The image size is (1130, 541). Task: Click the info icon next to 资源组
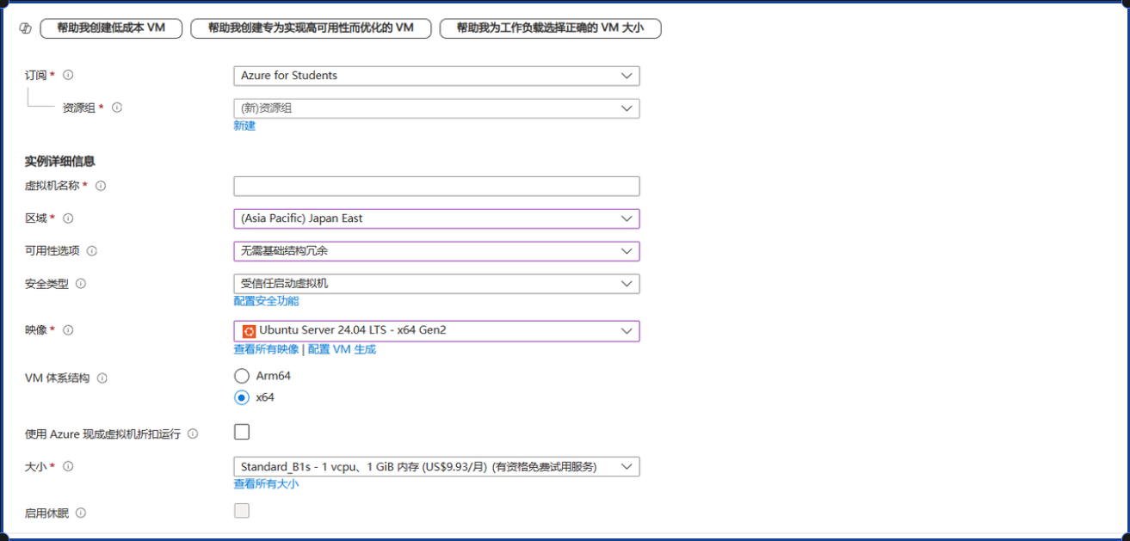click(117, 108)
